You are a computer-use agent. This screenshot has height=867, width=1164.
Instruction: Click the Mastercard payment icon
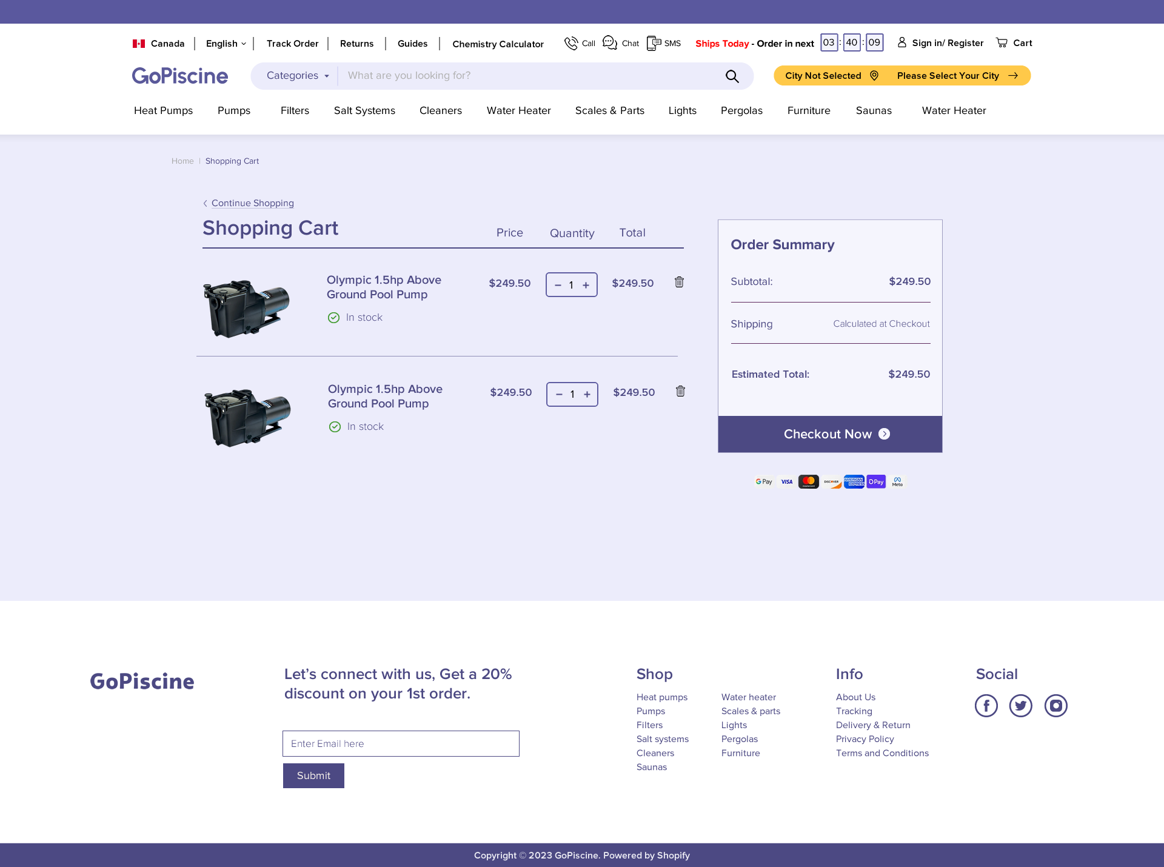[x=809, y=482]
